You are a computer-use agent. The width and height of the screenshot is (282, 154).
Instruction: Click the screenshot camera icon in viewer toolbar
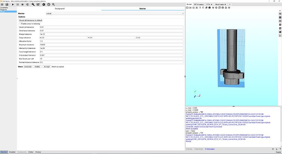[x=210, y=8]
